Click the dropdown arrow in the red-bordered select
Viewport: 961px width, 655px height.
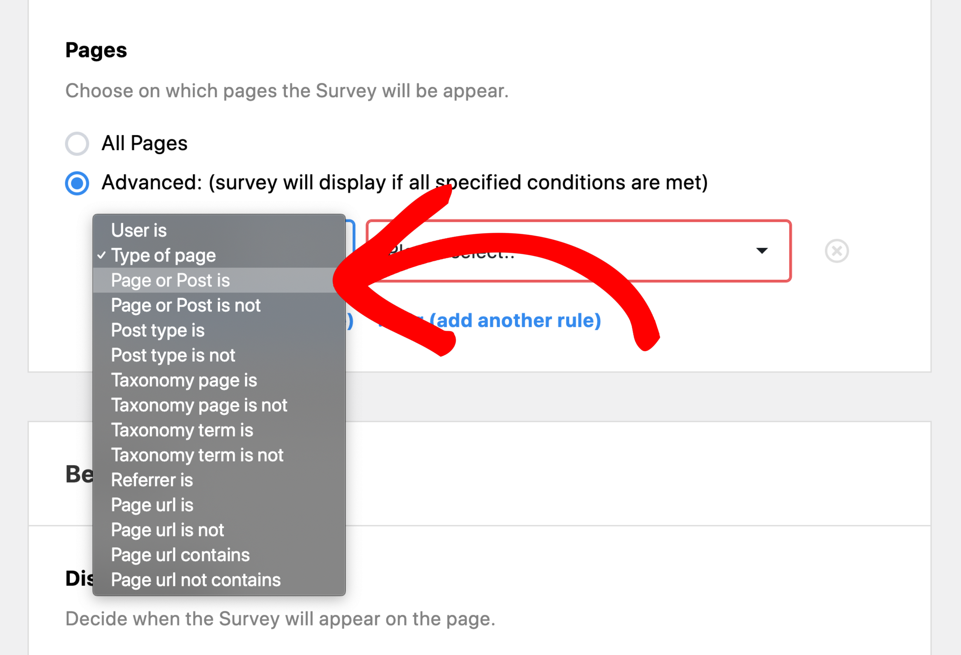click(x=762, y=251)
